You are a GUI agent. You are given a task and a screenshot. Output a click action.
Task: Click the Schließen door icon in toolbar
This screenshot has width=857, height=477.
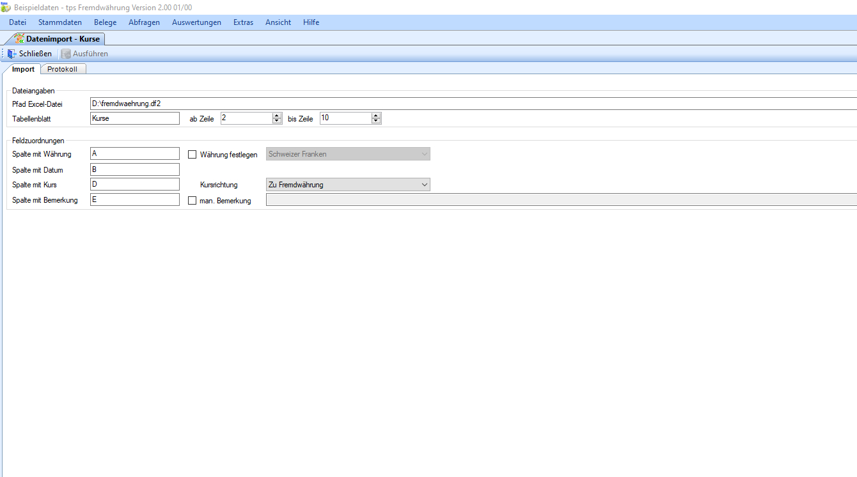(x=12, y=54)
